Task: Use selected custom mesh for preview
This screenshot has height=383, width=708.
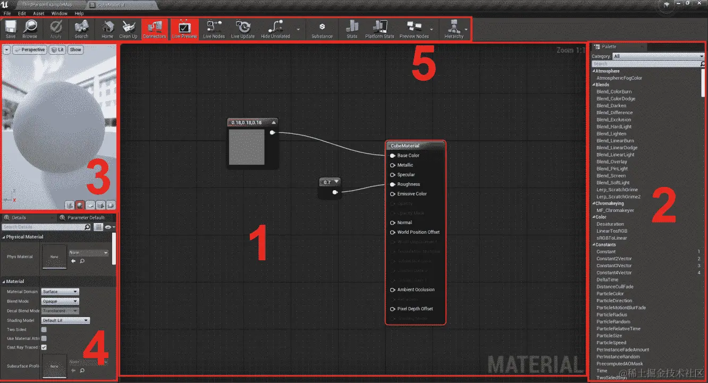Action: tap(111, 205)
